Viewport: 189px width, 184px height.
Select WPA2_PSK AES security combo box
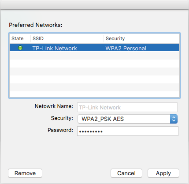(x=127, y=119)
